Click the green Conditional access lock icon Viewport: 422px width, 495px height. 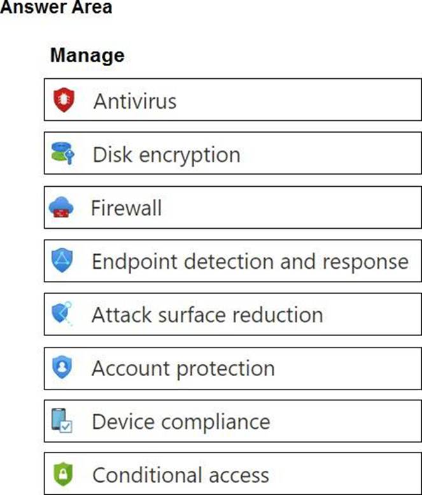62,475
